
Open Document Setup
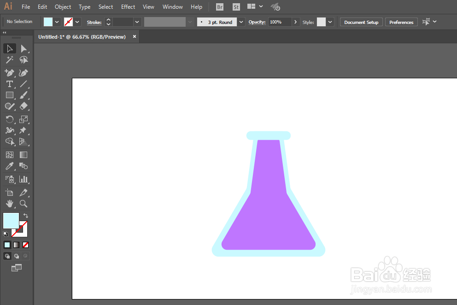point(361,22)
